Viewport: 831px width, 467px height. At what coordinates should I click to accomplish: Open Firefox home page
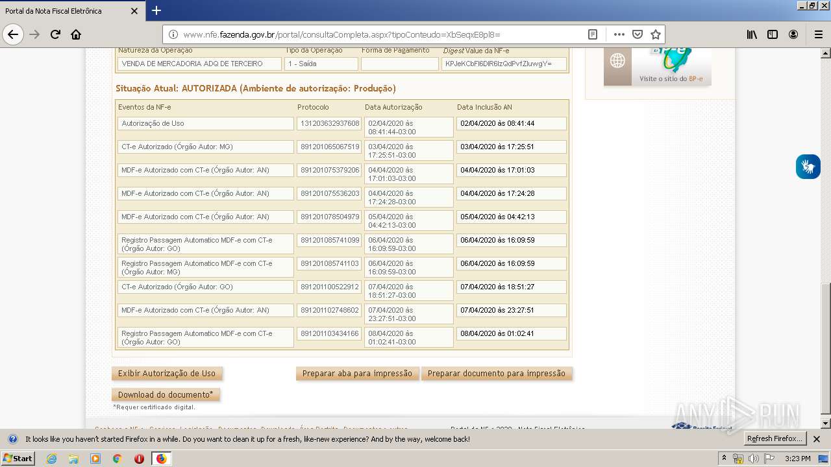tap(76, 34)
